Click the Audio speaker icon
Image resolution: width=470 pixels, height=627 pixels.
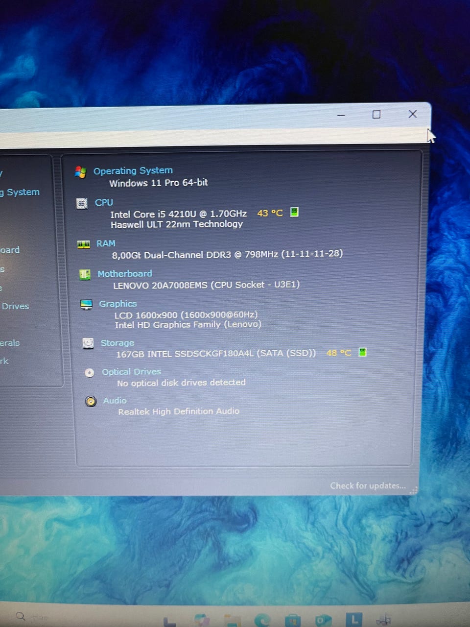[x=91, y=402]
